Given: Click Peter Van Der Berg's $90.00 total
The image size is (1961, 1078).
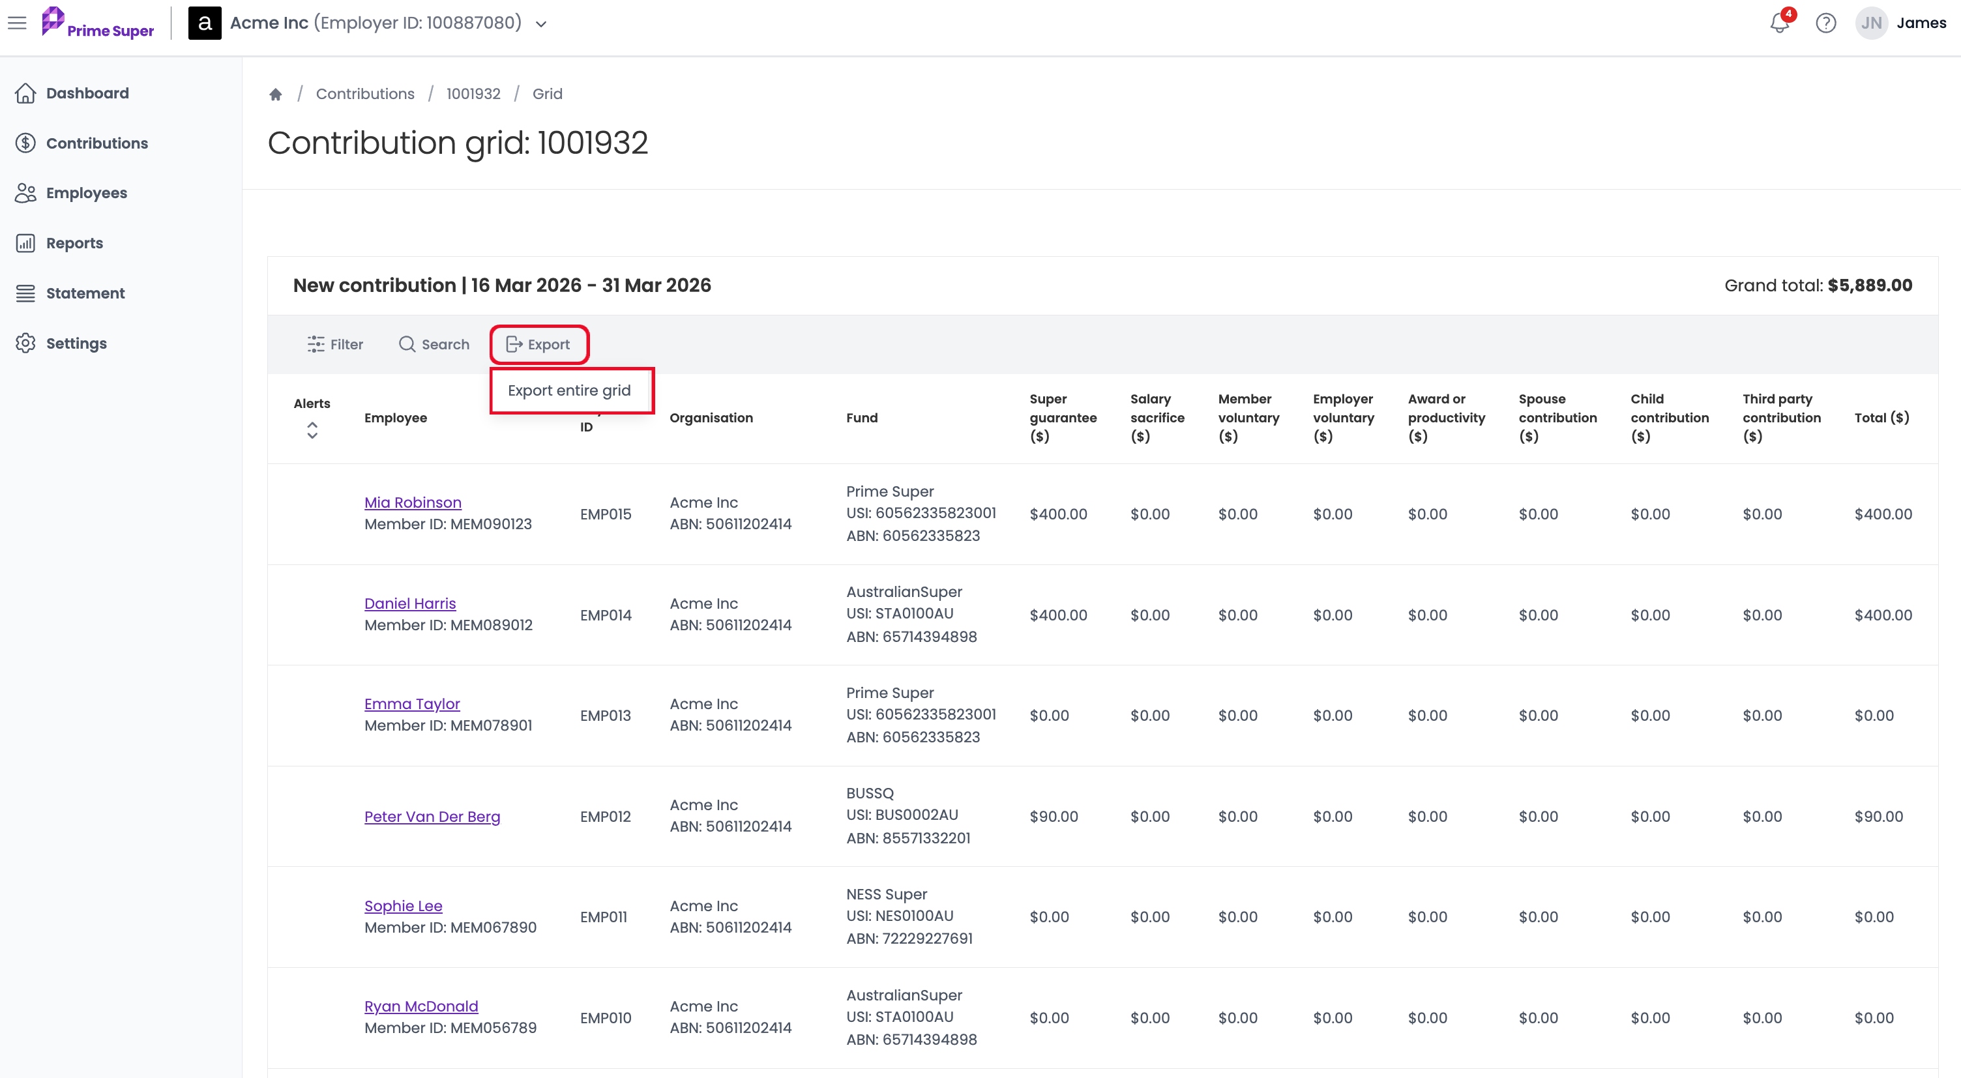Looking at the screenshot, I should point(1878,817).
